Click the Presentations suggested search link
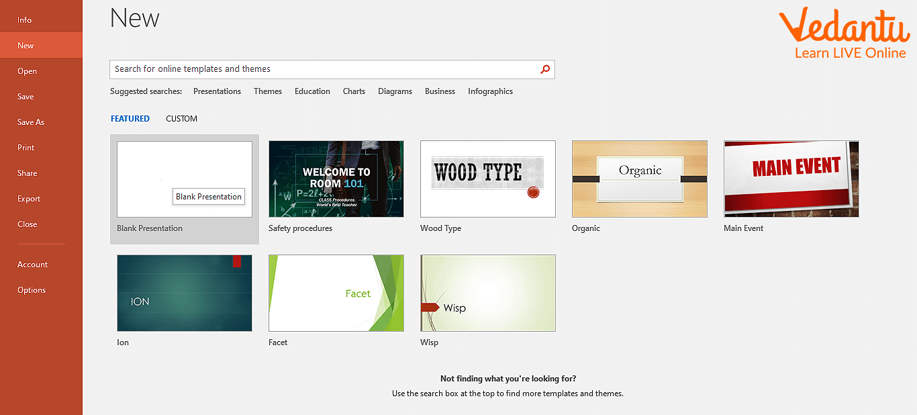This screenshot has height=415, width=917. click(x=217, y=91)
